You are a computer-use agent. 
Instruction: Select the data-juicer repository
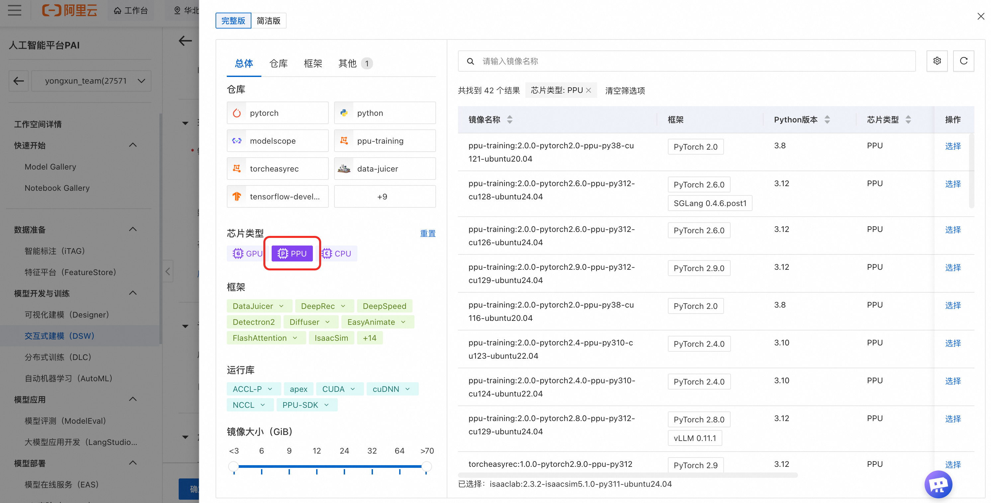[385, 169]
